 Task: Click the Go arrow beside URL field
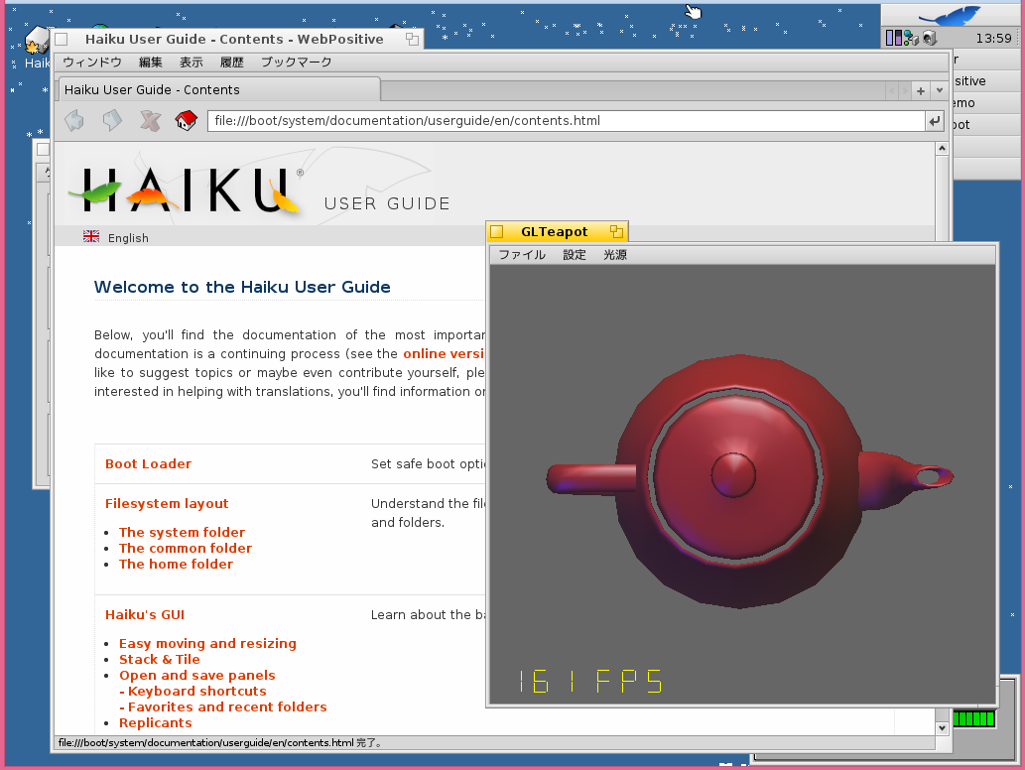[x=934, y=121]
